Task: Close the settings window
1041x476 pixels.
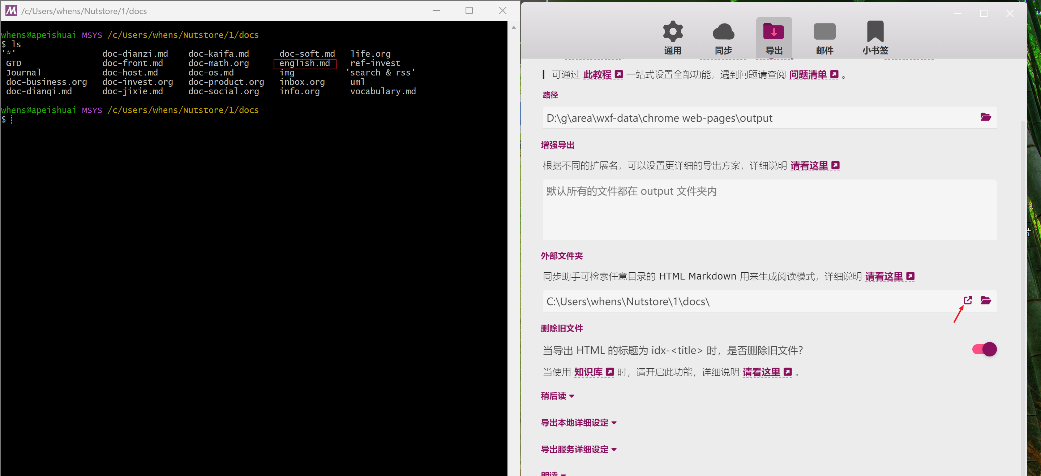Action: click(1010, 14)
